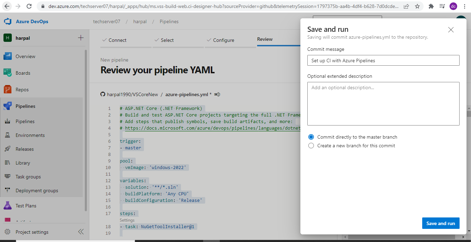Collapse sidebar with double chevron icon
Viewport: 471px width, 242px height.
click(81, 232)
